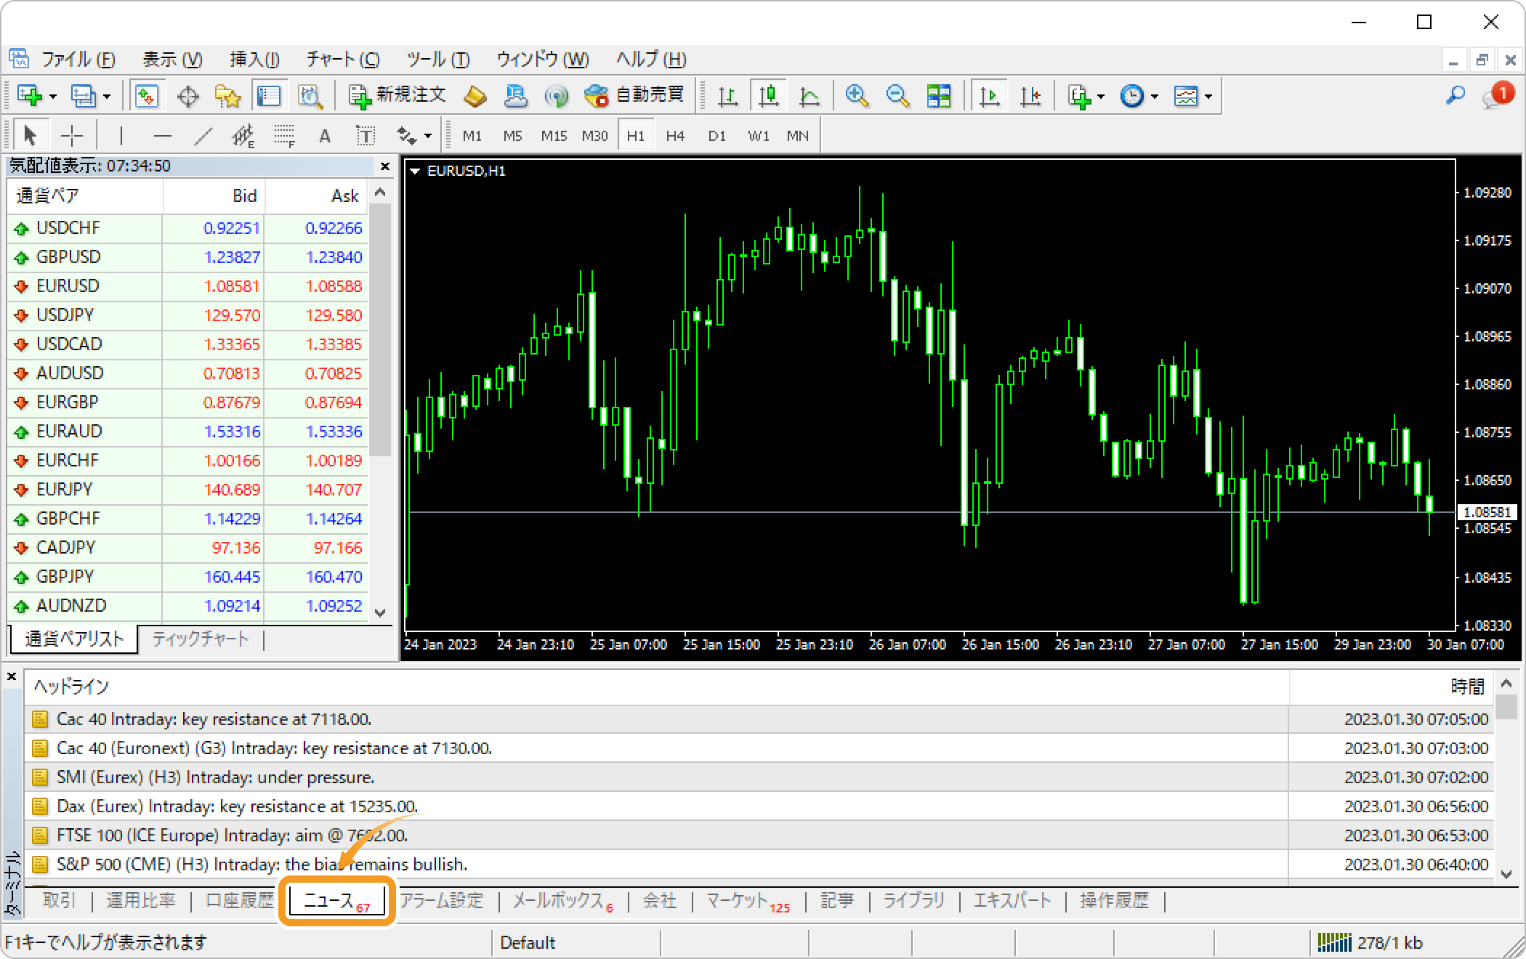
Task: Click the Zoom In magnifier icon
Action: [857, 96]
